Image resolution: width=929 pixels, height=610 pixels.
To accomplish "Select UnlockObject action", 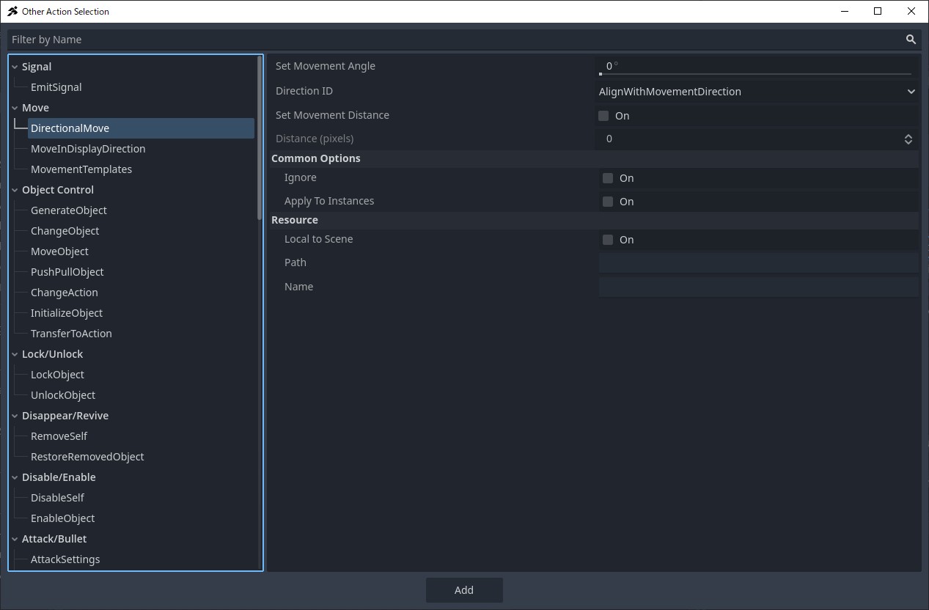I will (63, 395).
